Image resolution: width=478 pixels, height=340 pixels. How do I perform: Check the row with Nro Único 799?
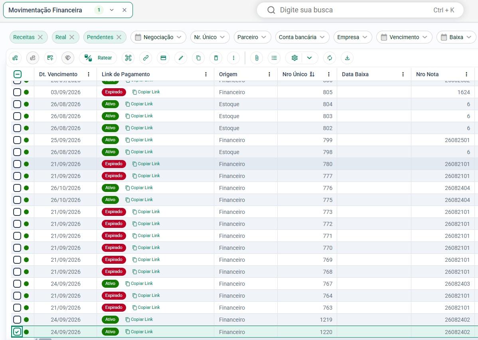point(17,140)
